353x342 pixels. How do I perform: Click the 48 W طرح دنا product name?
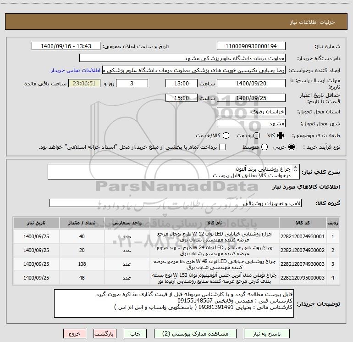pos(215,264)
